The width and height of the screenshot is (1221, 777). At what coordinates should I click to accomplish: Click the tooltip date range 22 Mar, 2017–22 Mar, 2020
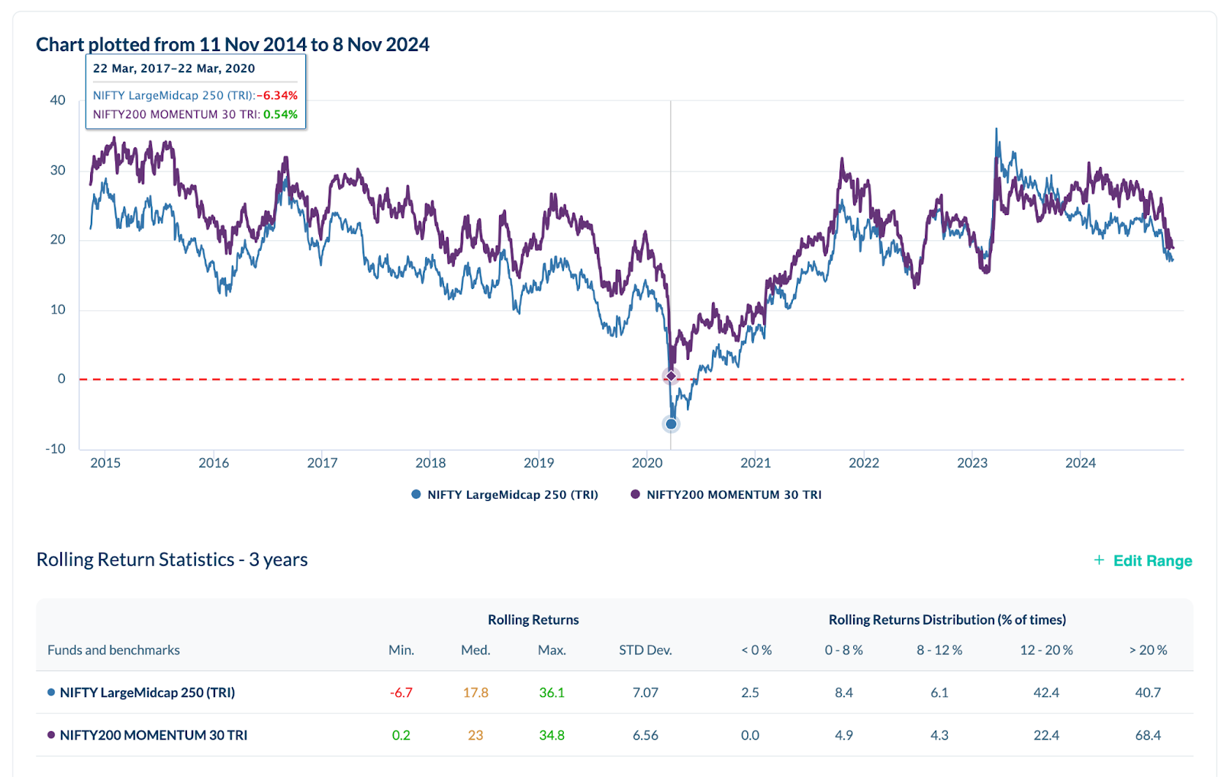click(x=174, y=69)
